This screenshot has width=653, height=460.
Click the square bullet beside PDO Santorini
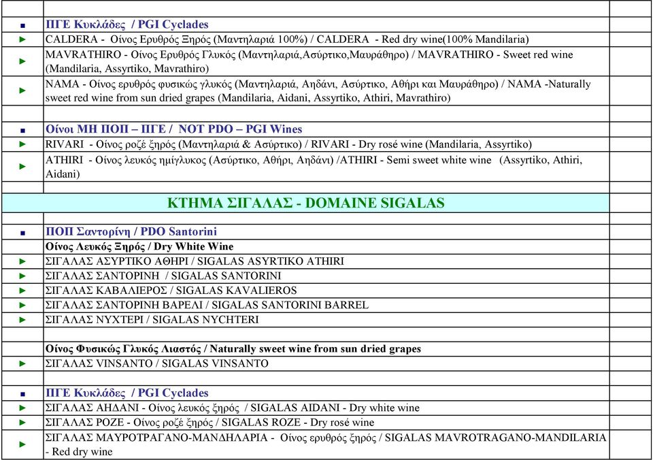pyautogui.click(x=23, y=233)
